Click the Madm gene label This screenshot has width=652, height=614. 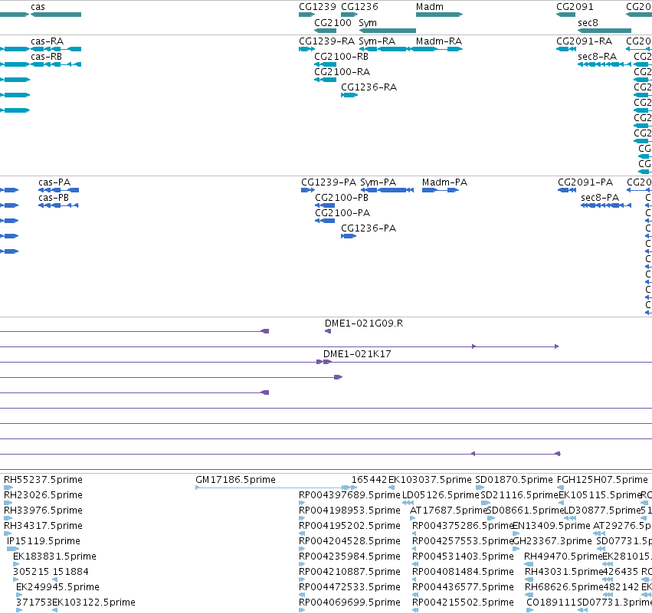point(430,7)
